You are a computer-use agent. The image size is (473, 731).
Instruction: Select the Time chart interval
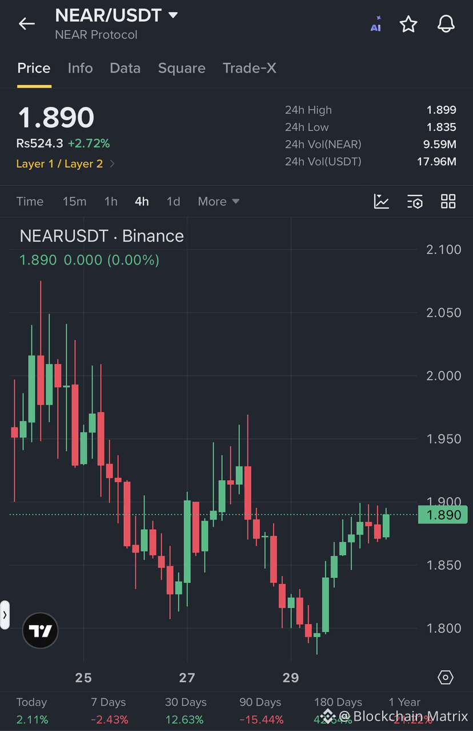[x=30, y=201]
